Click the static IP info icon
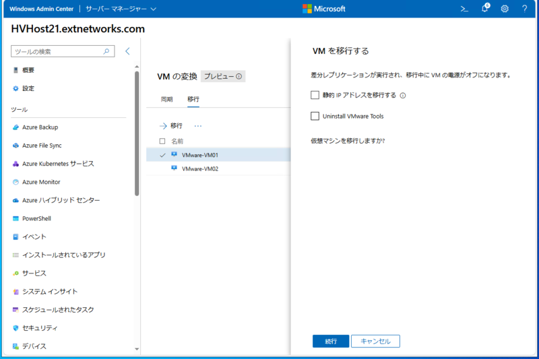This screenshot has width=539, height=359. [x=403, y=96]
